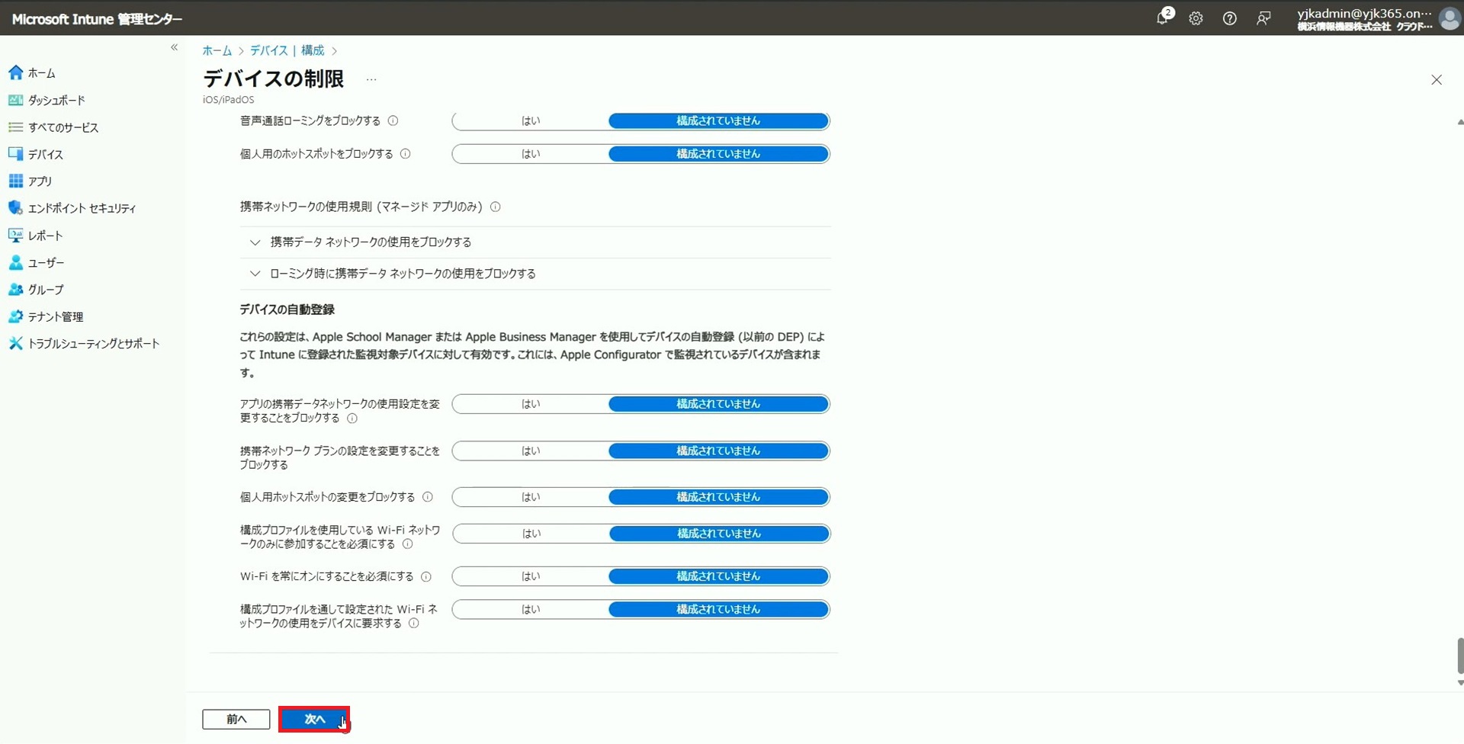Go to テナント管理 in sidebar
Screen dimensions: 1464x744
click(x=56, y=316)
